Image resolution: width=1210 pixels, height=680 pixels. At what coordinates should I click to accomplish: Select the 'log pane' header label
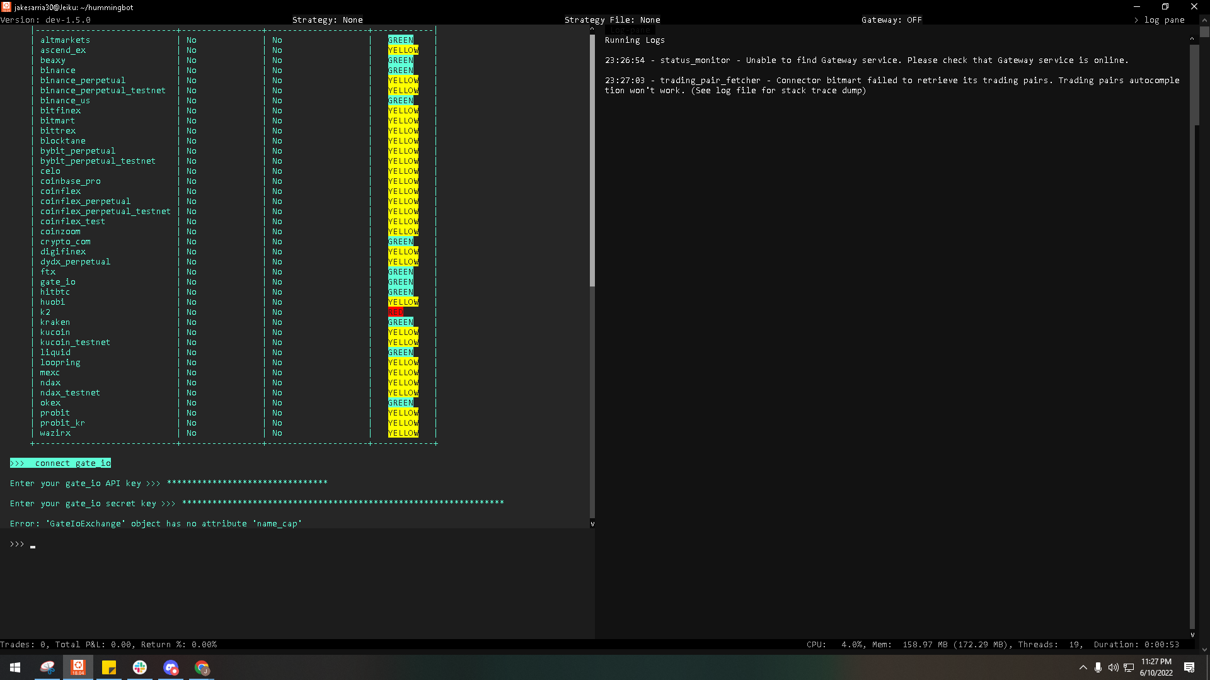pyautogui.click(x=630, y=30)
